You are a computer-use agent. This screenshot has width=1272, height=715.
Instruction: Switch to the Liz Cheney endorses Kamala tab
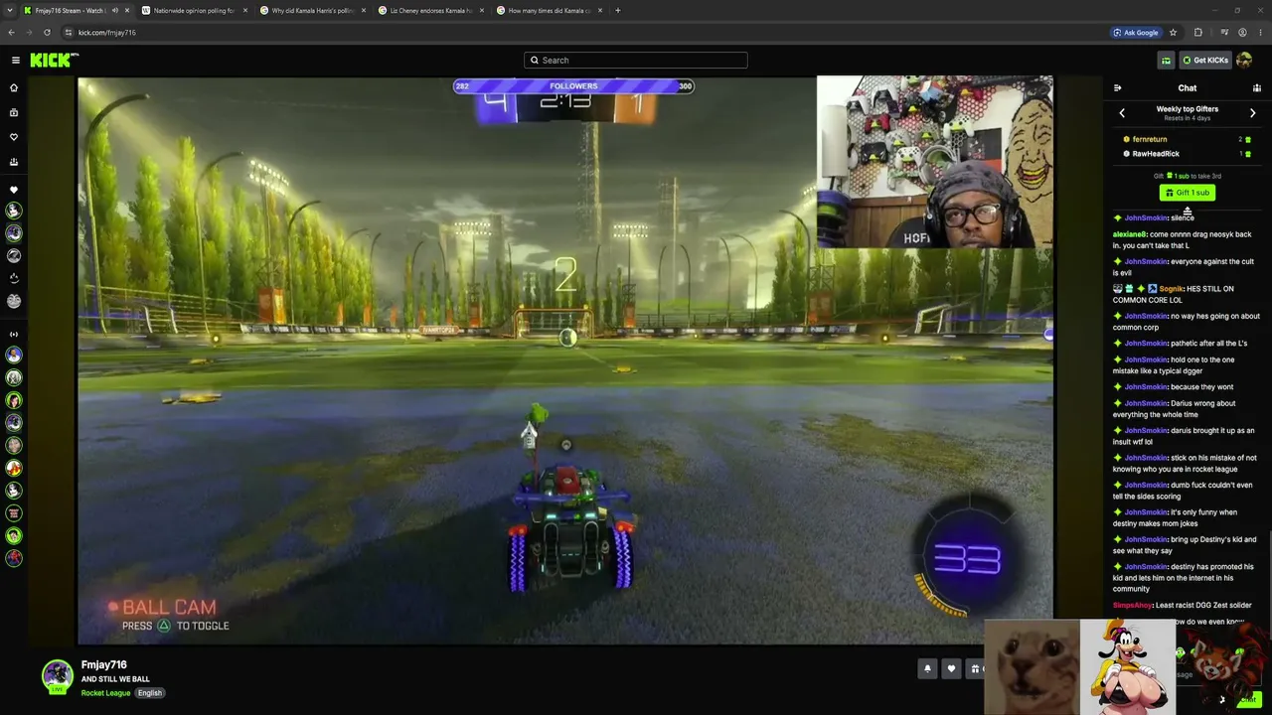coord(430,10)
